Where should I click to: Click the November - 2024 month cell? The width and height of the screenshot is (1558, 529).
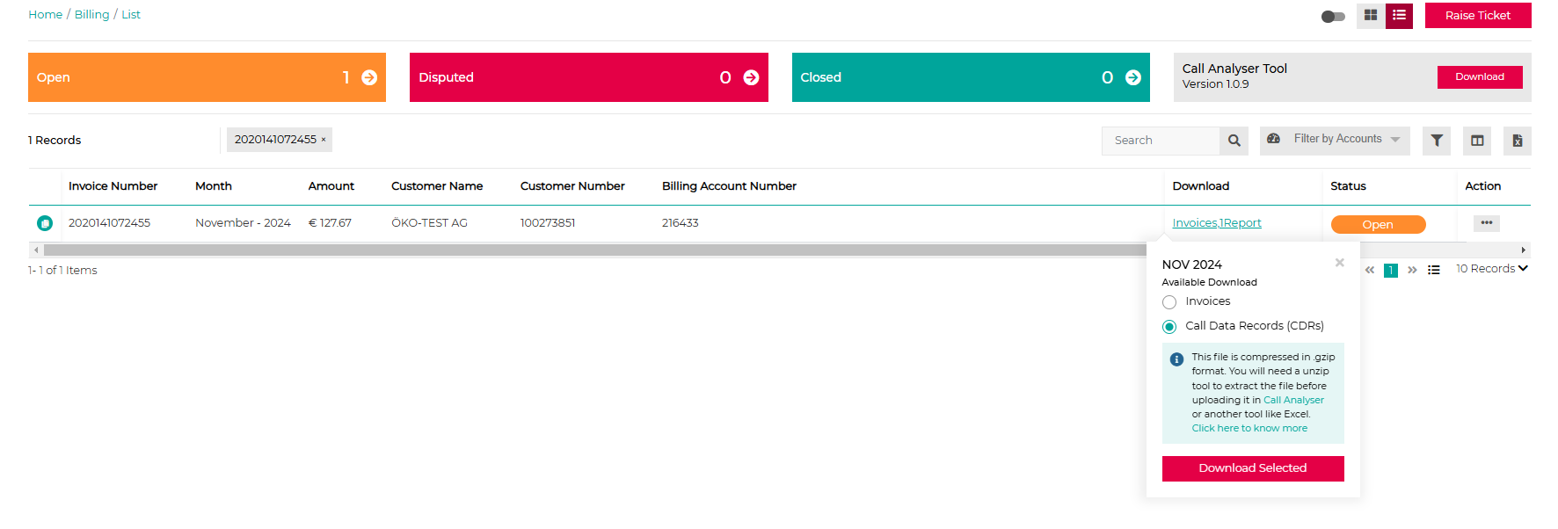click(243, 223)
